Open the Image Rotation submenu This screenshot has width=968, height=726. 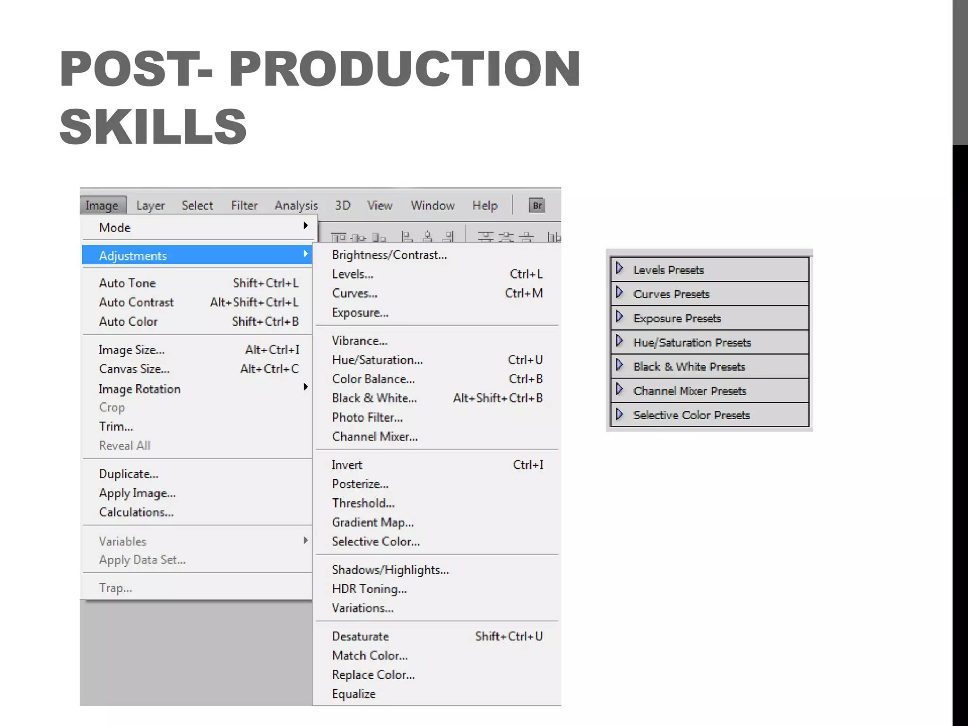(197, 389)
